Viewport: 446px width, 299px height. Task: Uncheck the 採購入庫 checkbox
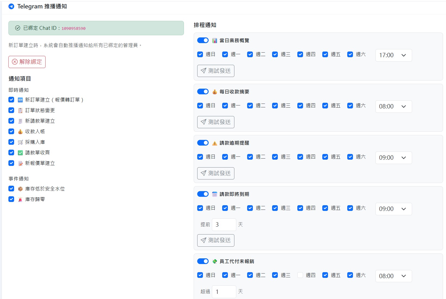pos(11,142)
